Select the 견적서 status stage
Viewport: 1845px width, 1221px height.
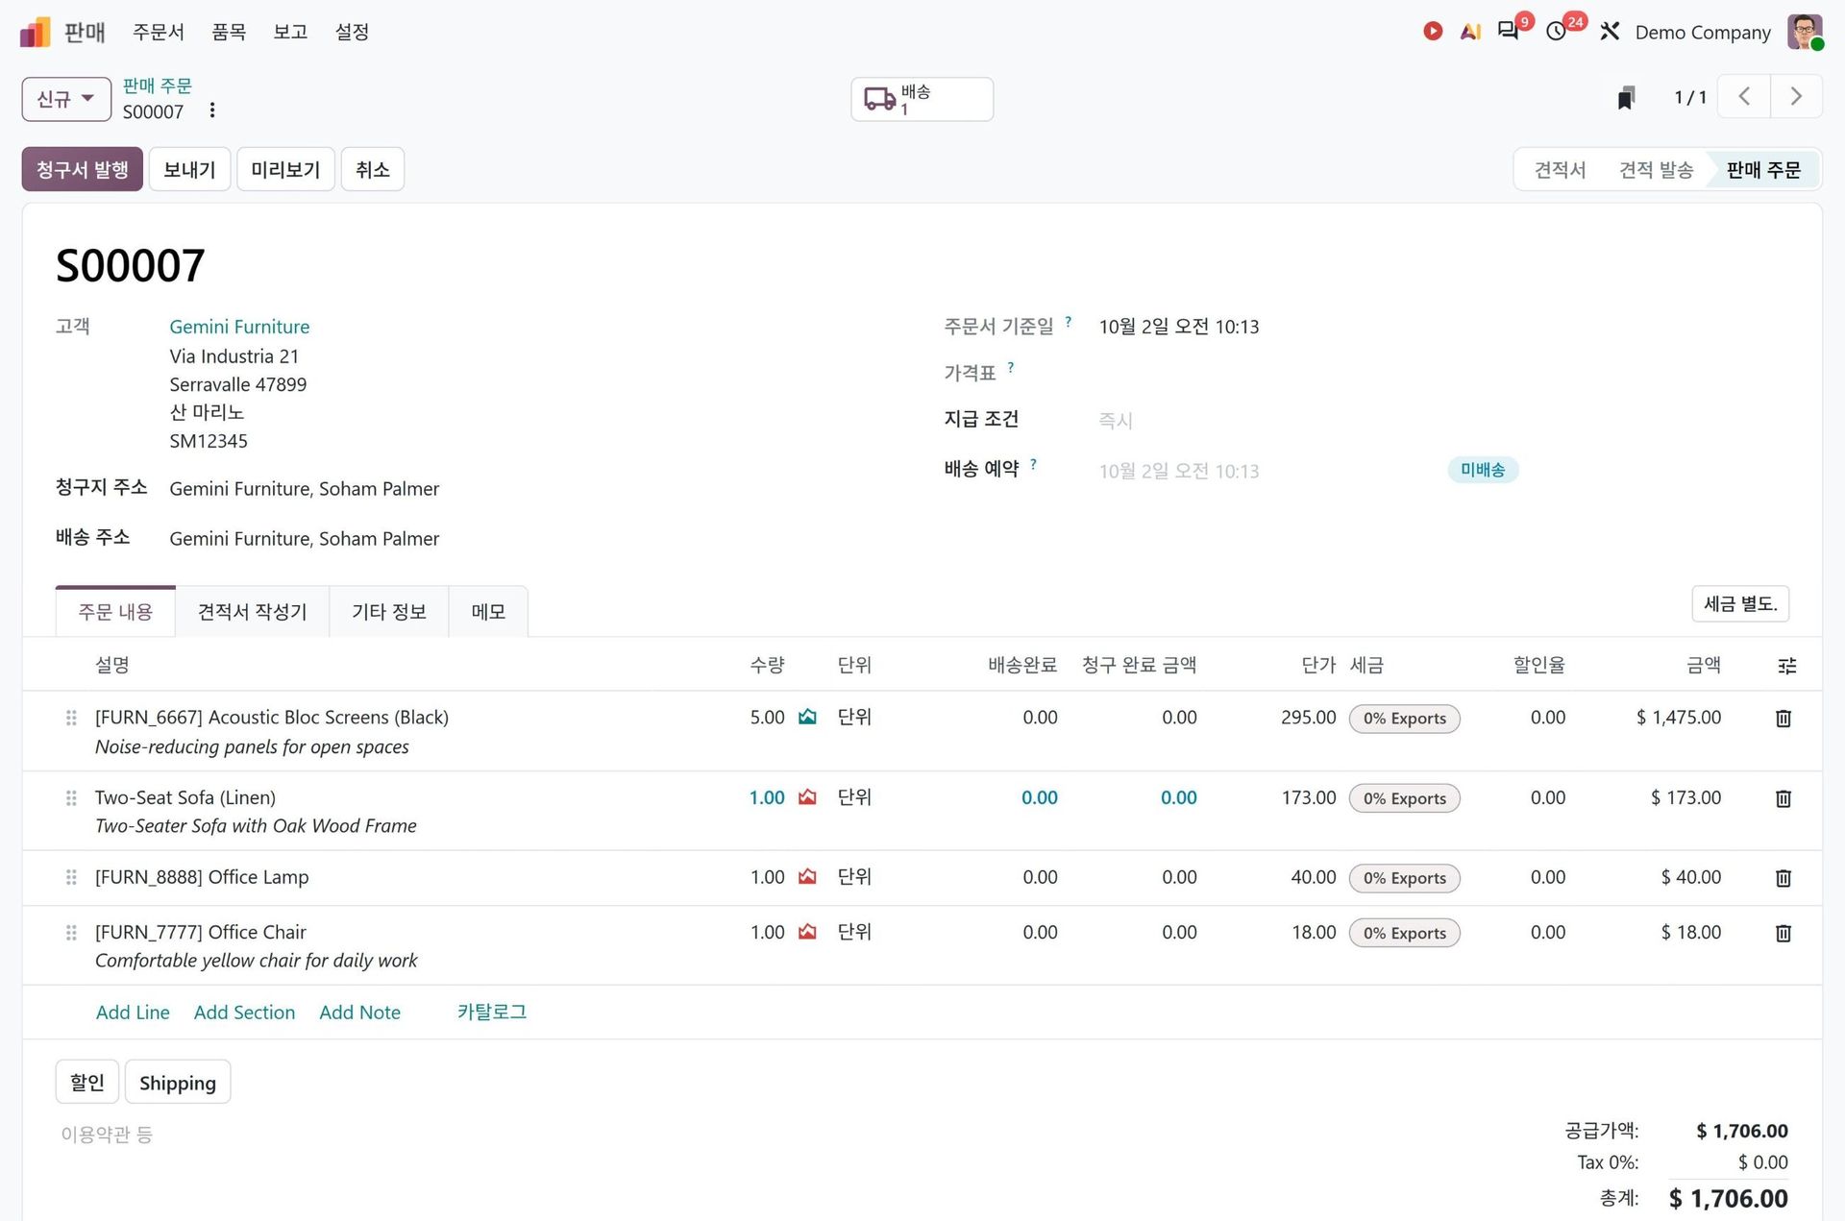(1560, 169)
